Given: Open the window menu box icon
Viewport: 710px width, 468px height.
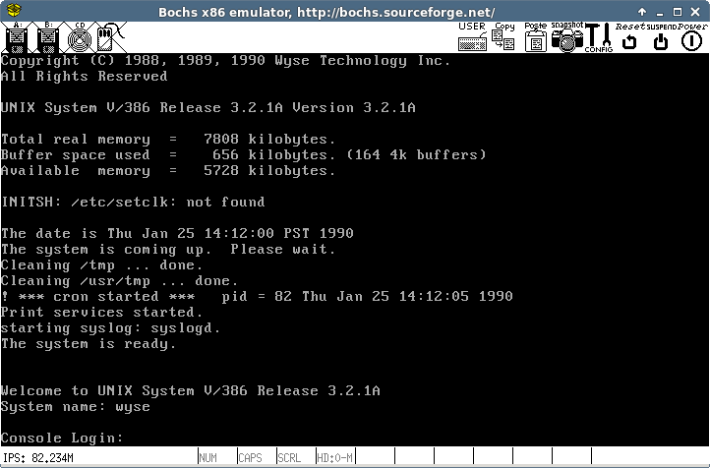Looking at the screenshot, I should tap(14, 10).
